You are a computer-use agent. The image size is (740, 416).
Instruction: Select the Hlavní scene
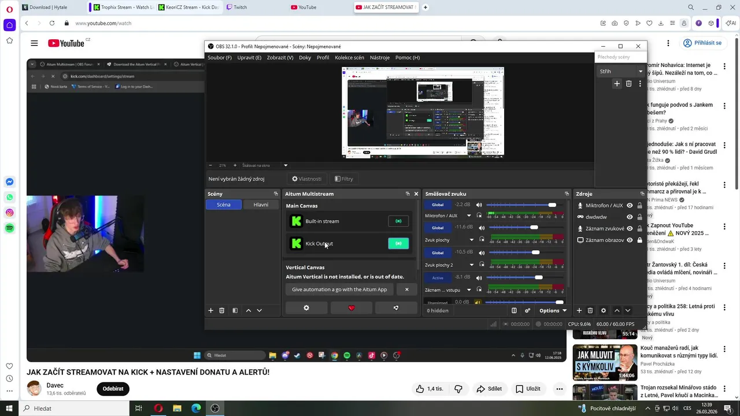[x=261, y=205]
